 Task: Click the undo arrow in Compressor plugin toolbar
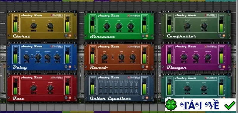tap(171, 12)
